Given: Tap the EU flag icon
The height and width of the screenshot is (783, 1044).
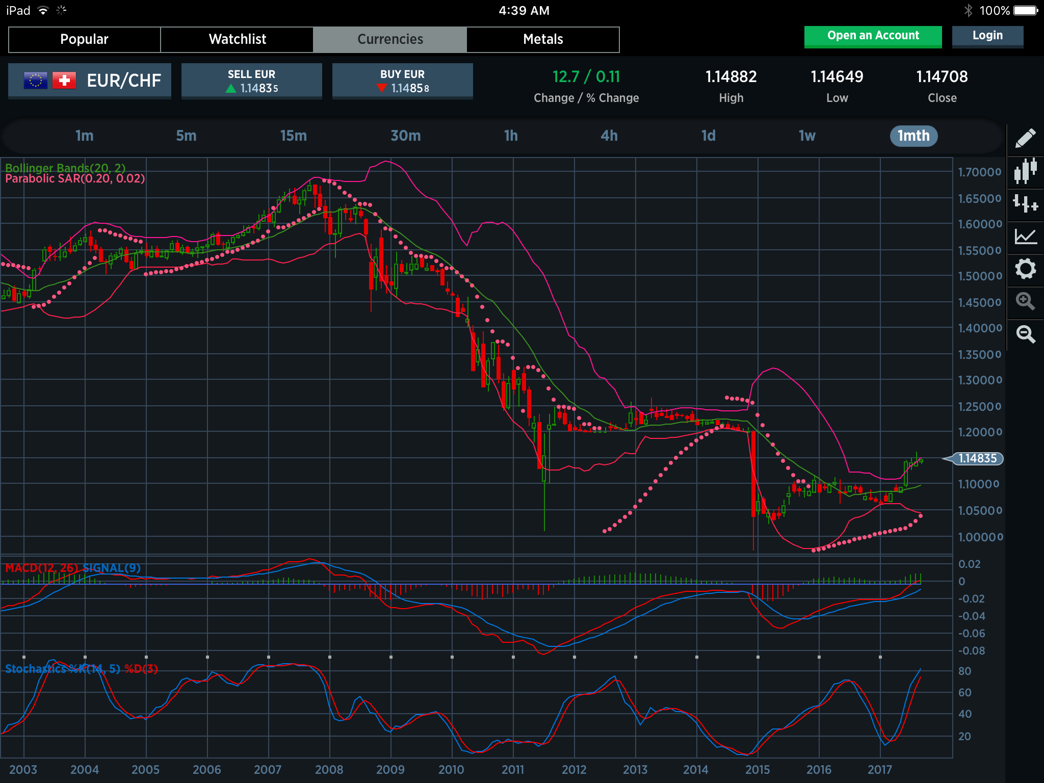Looking at the screenshot, I should [x=36, y=81].
